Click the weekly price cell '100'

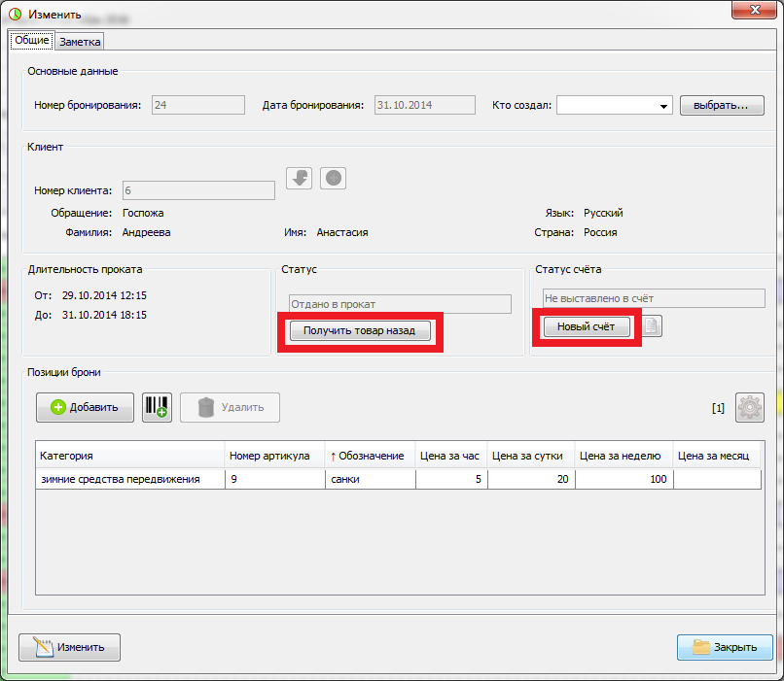tap(624, 479)
